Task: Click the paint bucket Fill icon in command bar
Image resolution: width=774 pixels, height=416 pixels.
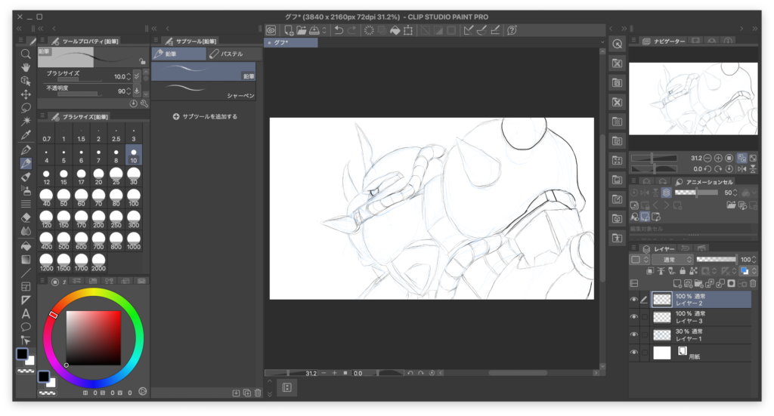Action: [x=395, y=30]
